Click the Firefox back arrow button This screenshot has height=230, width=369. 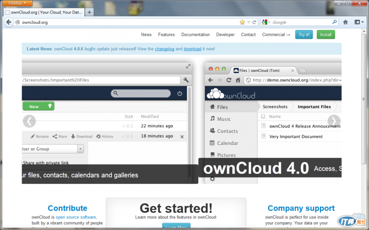click(x=8, y=22)
